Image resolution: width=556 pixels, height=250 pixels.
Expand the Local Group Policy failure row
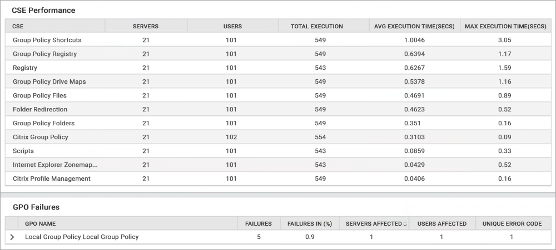click(x=12, y=237)
